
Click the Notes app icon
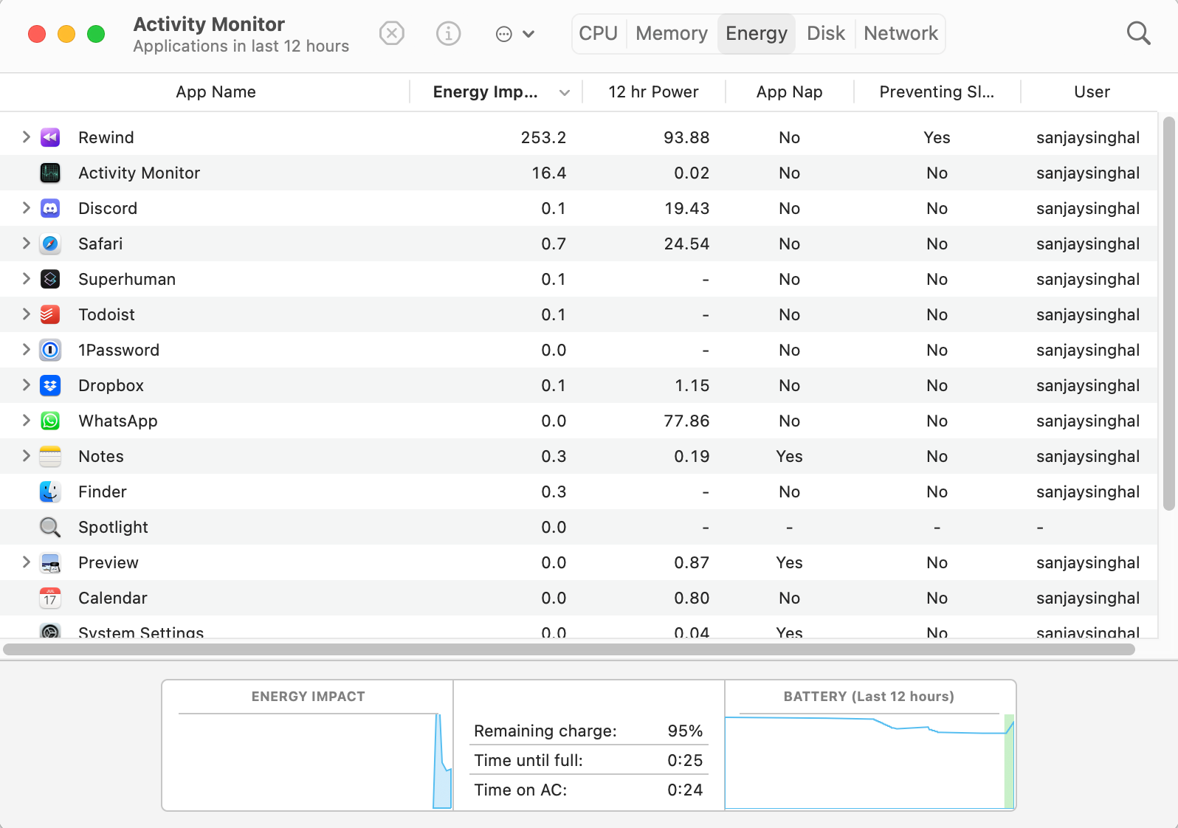pyautogui.click(x=50, y=456)
